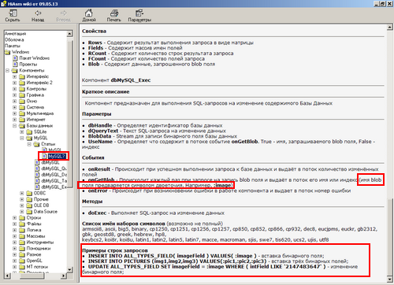
Task: Click the folder icon beside Массивы
Action: click(x=22, y=236)
